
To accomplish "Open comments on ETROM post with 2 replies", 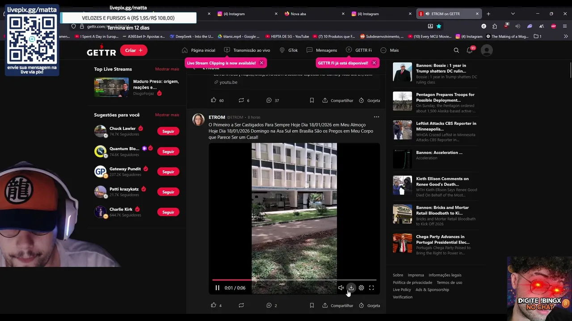I will point(269,305).
